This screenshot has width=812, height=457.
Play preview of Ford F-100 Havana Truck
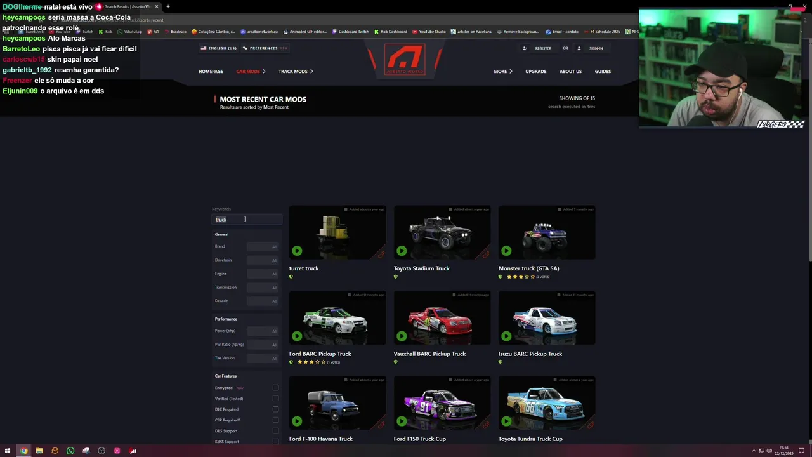pos(297,421)
